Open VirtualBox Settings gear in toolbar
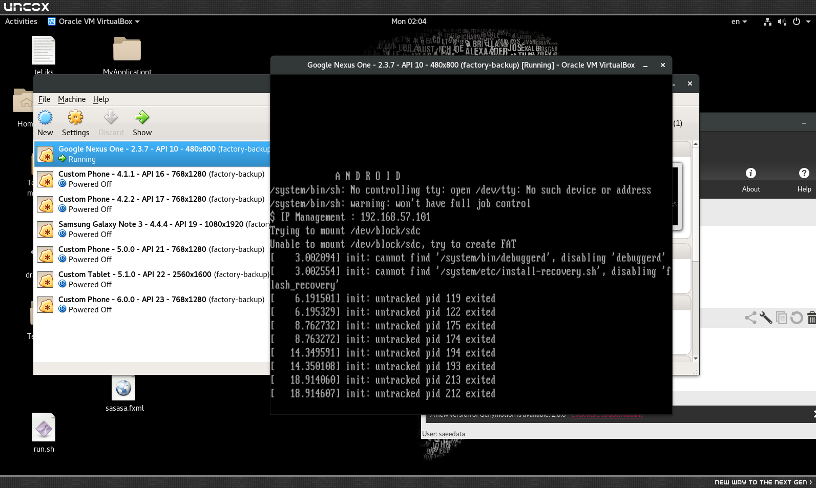The image size is (816, 488). coord(75,118)
